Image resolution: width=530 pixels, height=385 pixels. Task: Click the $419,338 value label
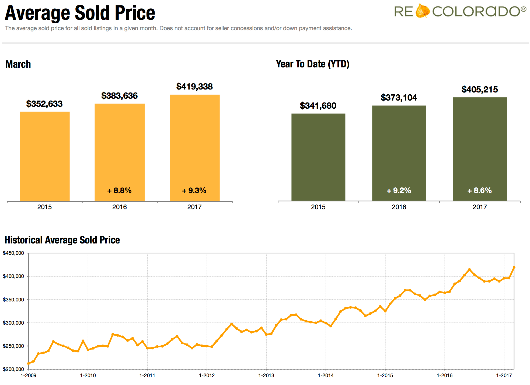194,87
